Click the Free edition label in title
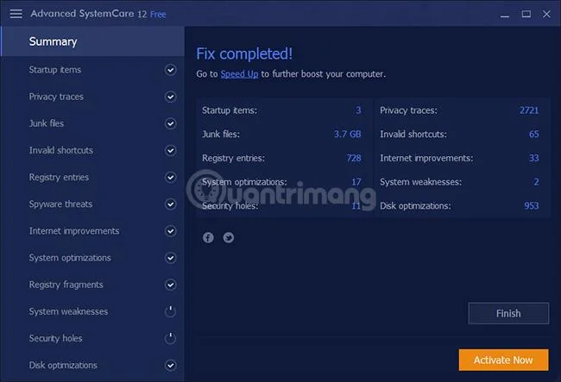 [158, 15]
